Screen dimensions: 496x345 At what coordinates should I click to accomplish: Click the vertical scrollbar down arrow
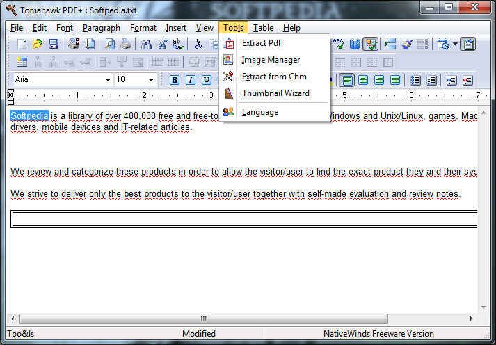483,307
